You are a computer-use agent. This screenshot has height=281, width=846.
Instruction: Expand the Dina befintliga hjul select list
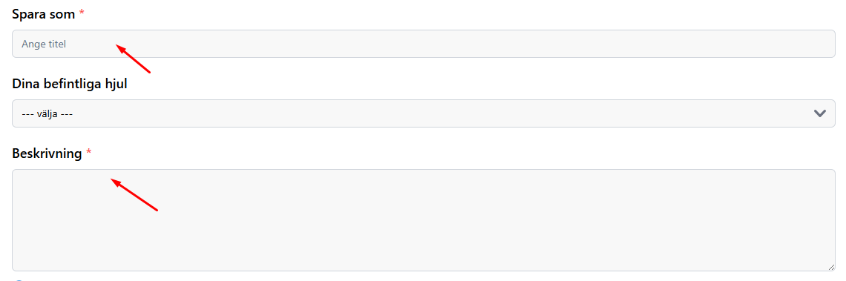424,113
